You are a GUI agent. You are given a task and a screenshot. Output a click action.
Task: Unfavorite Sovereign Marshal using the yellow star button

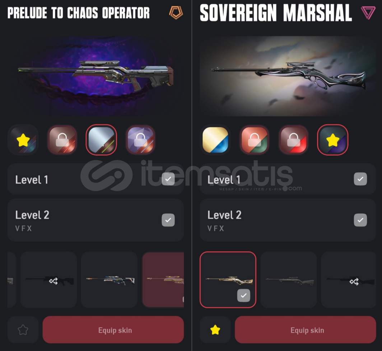click(x=215, y=330)
